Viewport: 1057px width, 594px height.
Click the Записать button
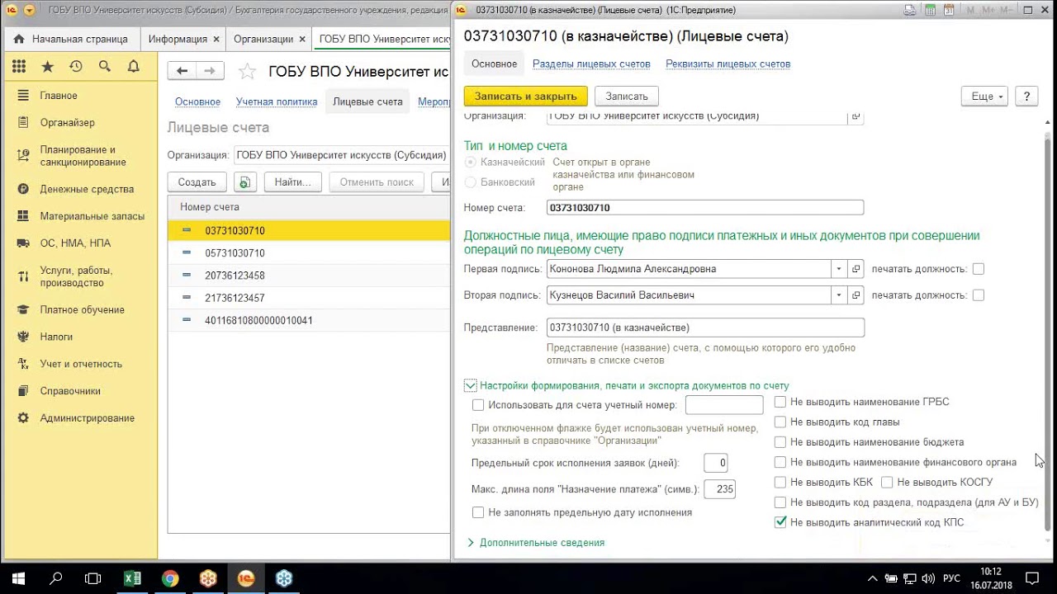pos(627,97)
